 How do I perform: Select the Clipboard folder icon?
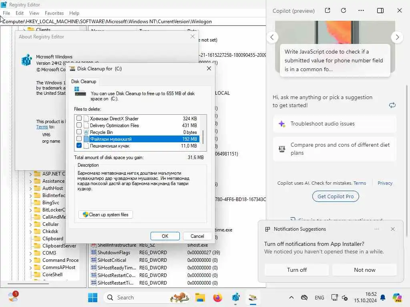[37, 239]
